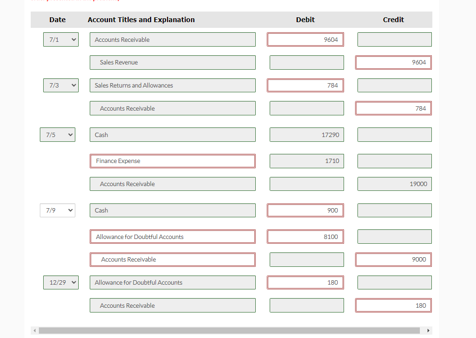The height and width of the screenshot is (338, 476).
Task: Click the left arrow of horizontal scrollbar
Action: [35, 331]
